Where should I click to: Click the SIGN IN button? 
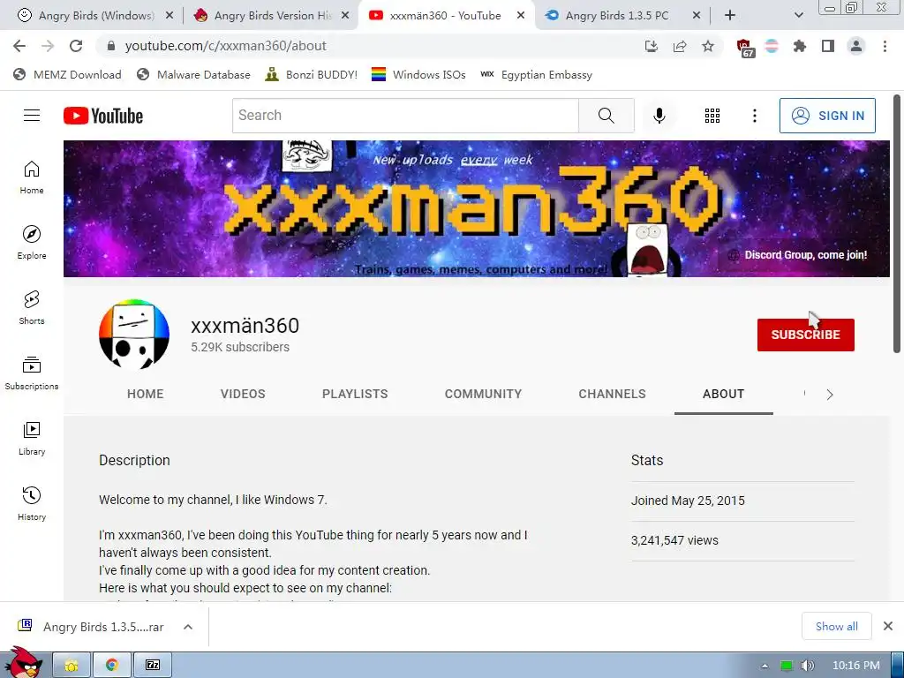827,116
